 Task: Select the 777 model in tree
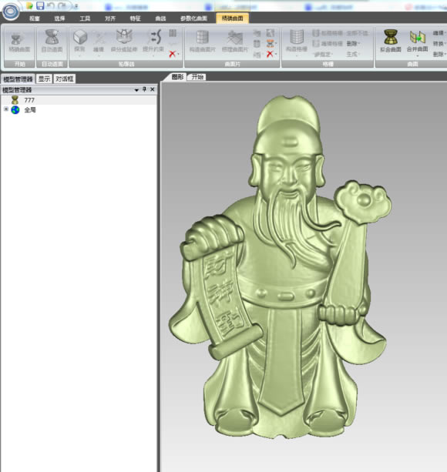29,100
